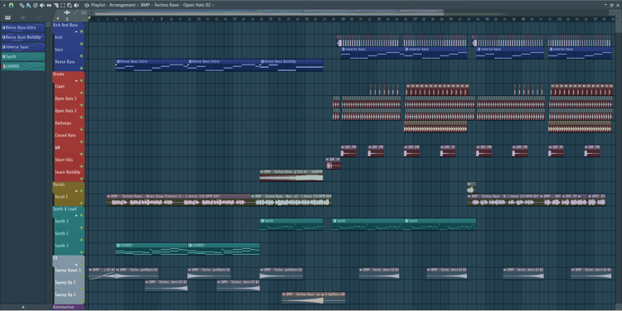Image resolution: width=622 pixels, height=311 pixels.
Task: Mute the bass track
Action: tap(82, 55)
